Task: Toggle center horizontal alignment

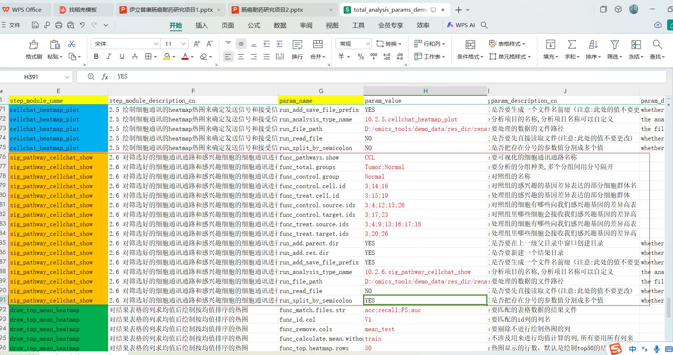Action: [241, 56]
